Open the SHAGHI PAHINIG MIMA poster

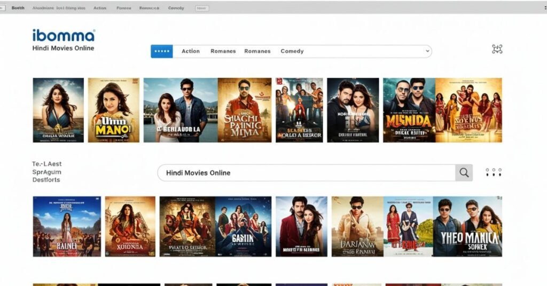(245, 110)
